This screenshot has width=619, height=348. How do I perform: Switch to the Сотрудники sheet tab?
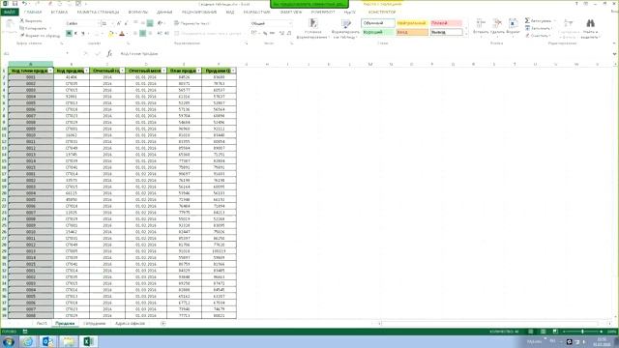(95, 324)
